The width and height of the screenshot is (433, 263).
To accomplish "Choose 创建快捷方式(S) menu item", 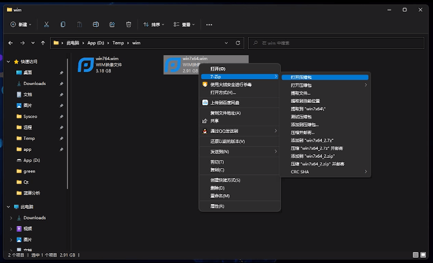I will click(240, 180).
